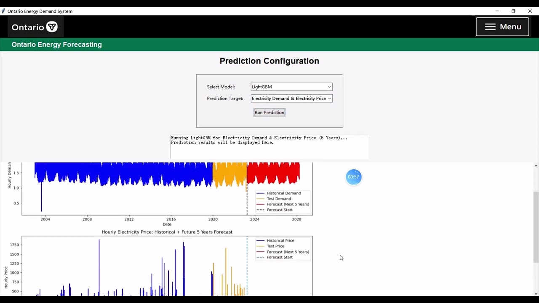The height and width of the screenshot is (303, 539).
Task: Click the Hourly Electricity Price chart title
Action: 167,232
